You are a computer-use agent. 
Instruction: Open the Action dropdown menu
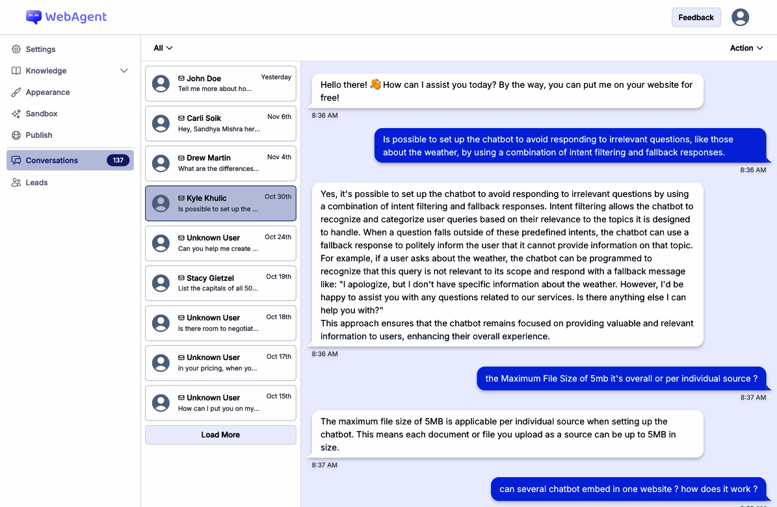(x=746, y=47)
